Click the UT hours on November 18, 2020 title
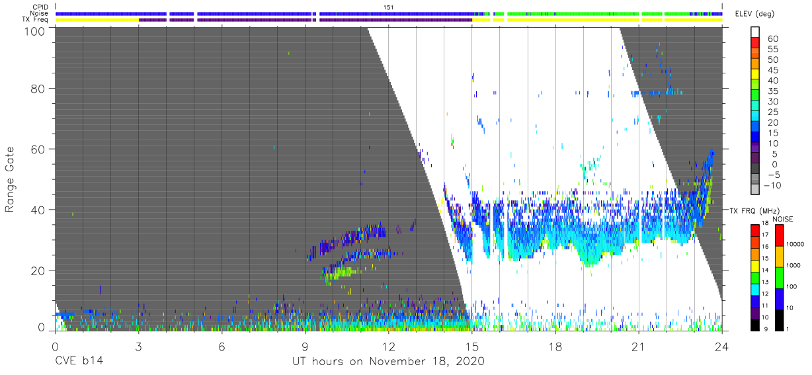 [x=389, y=362]
